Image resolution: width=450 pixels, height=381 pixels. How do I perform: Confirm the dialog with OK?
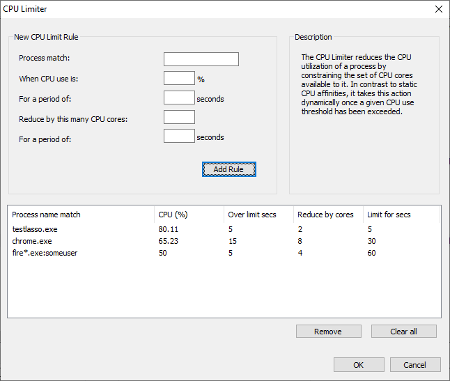coord(358,365)
